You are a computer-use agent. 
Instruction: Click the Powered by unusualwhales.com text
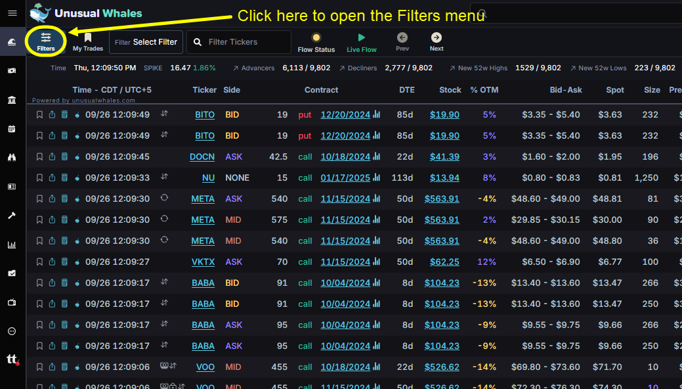83,100
